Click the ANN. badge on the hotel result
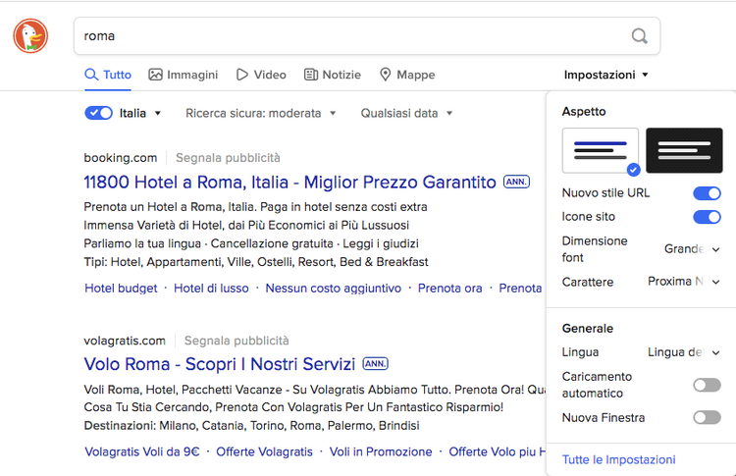Screen dimensions: 736x476 pyautogui.click(x=516, y=182)
